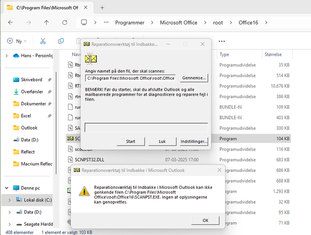This screenshot has height=235, width=311.
Task: Sort files by Størrelse column
Action: pyautogui.click(x=273, y=54)
